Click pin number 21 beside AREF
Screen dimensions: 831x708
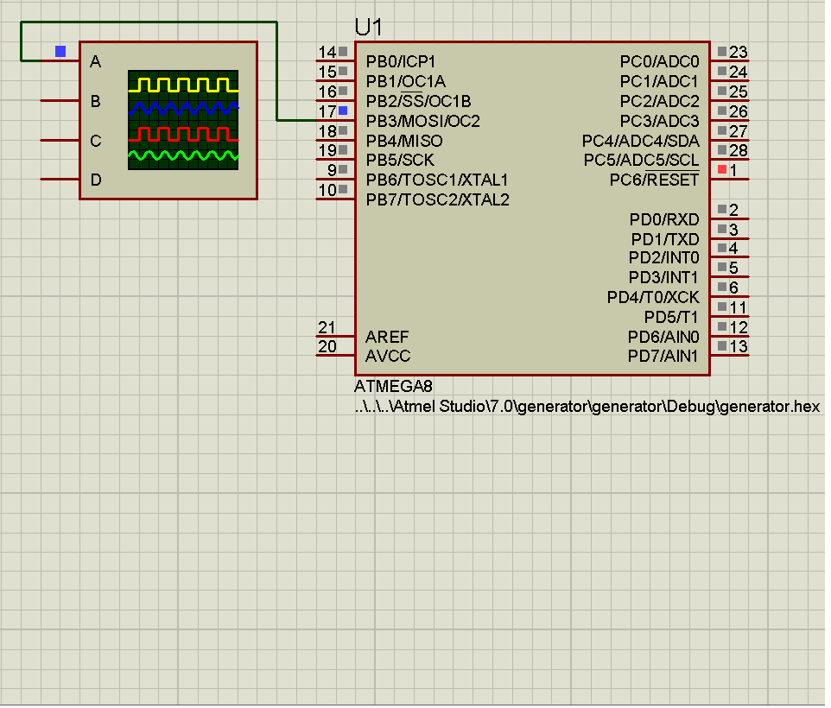tap(327, 328)
